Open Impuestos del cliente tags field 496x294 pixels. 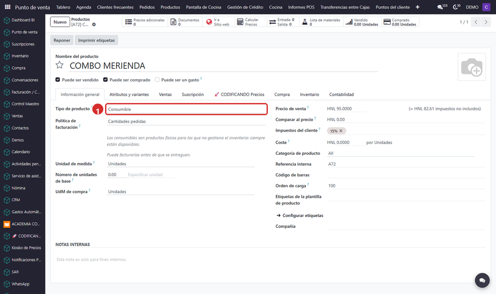(x=406, y=131)
